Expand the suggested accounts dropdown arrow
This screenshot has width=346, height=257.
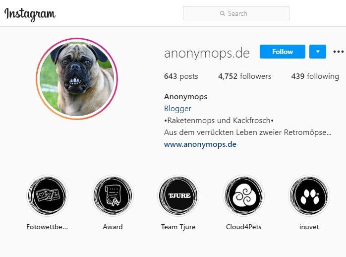[x=318, y=52]
